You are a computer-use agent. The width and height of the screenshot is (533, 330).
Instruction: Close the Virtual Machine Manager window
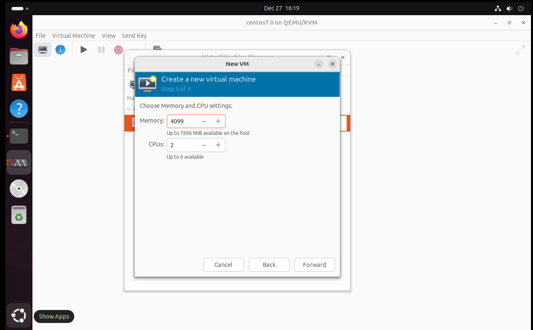[x=343, y=57]
